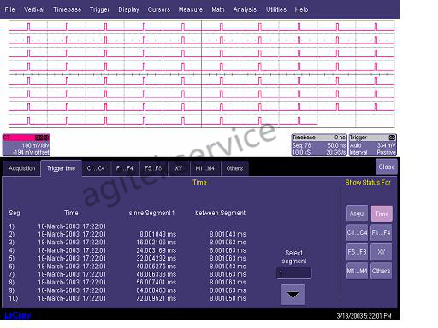Open the Timebase descriptor box
438x328 pixels.
click(x=319, y=145)
